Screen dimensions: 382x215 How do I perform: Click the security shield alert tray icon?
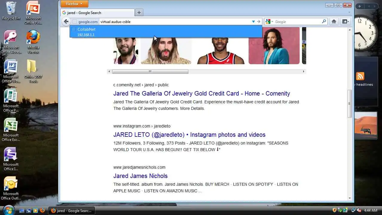335,210
